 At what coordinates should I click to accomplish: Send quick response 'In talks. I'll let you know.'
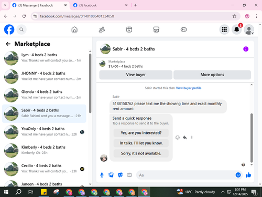click(x=141, y=143)
